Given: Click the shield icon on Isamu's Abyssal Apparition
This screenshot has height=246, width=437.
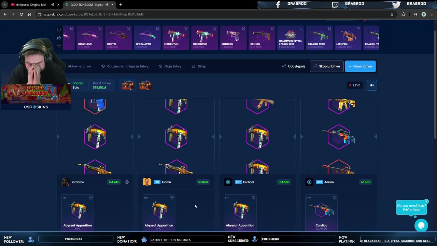Looking at the screenshot, I should [172, 197].
